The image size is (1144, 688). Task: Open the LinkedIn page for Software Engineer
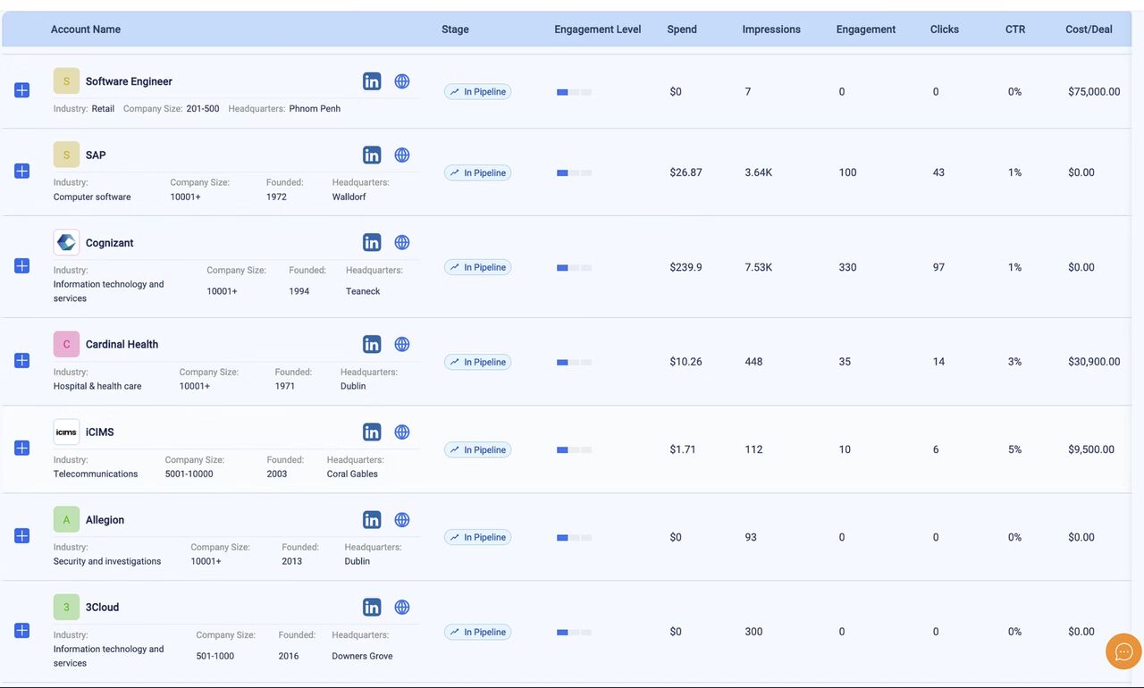[372, 81]
